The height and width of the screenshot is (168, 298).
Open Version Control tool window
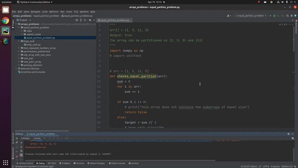25,163
